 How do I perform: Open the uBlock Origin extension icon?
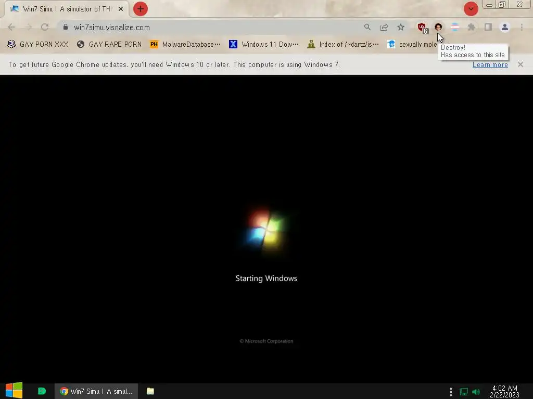[x=422, y=28]
